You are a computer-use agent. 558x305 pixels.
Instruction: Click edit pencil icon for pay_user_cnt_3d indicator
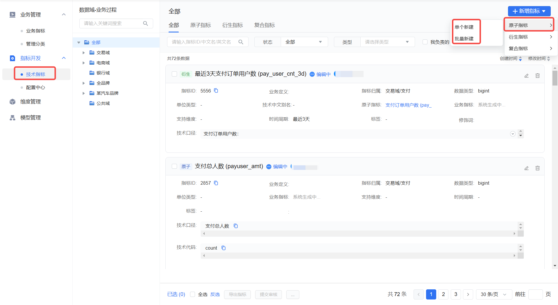click(526, 76)
